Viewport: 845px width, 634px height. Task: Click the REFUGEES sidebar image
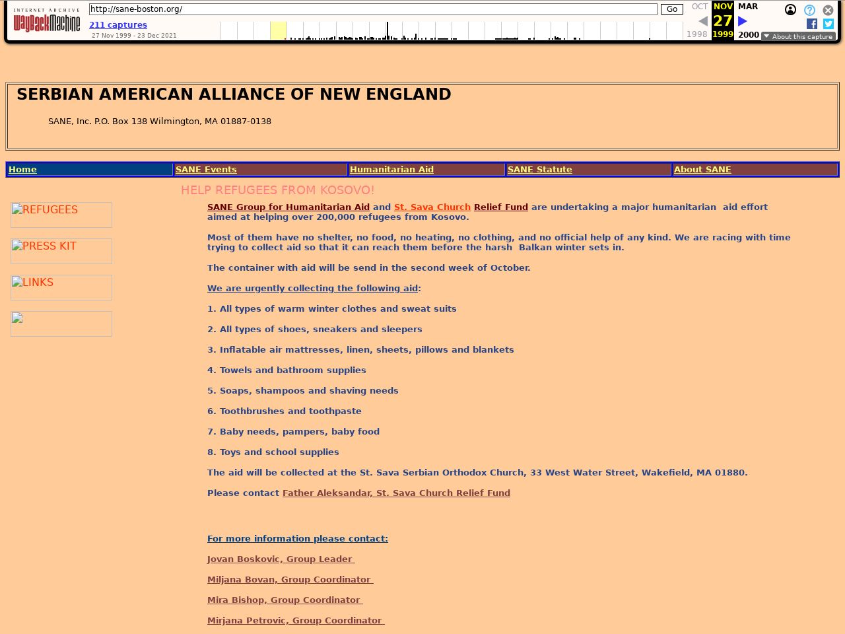pos(61,215)
